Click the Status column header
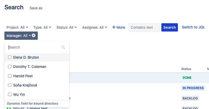 coord(186,69)
